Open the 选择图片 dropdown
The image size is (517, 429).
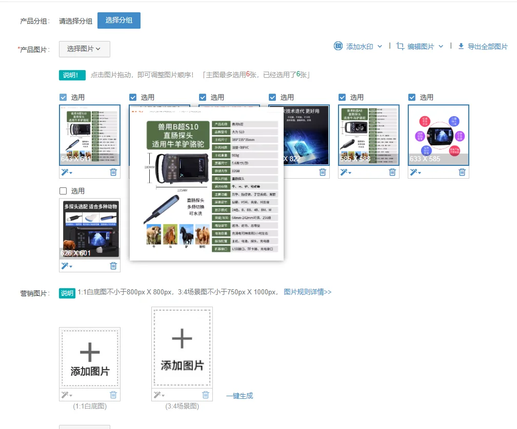click(x=85, y=49)
